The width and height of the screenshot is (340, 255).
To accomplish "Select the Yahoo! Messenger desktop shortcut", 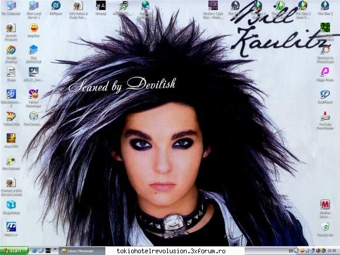I will pos(33,98).
